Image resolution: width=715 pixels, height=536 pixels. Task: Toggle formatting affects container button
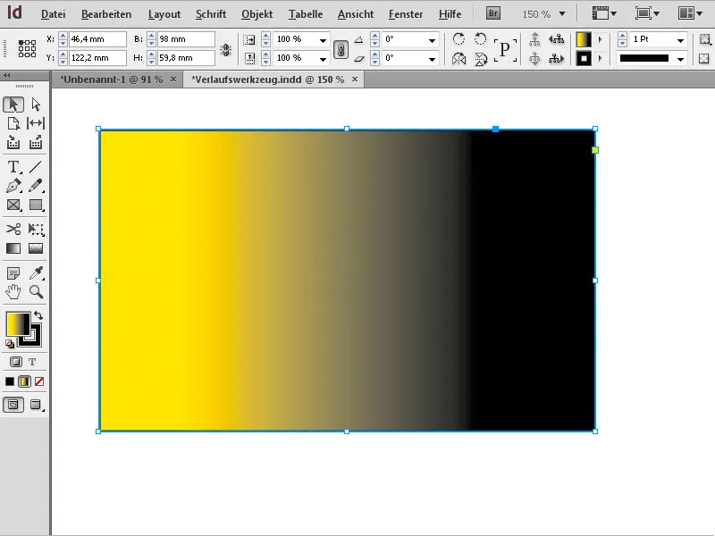tap(16, 362)
